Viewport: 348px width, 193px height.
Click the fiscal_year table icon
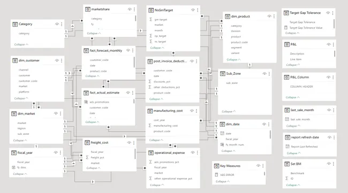[14, 153]
